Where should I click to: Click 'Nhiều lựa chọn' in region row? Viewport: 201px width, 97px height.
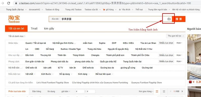tap(166, 55)
